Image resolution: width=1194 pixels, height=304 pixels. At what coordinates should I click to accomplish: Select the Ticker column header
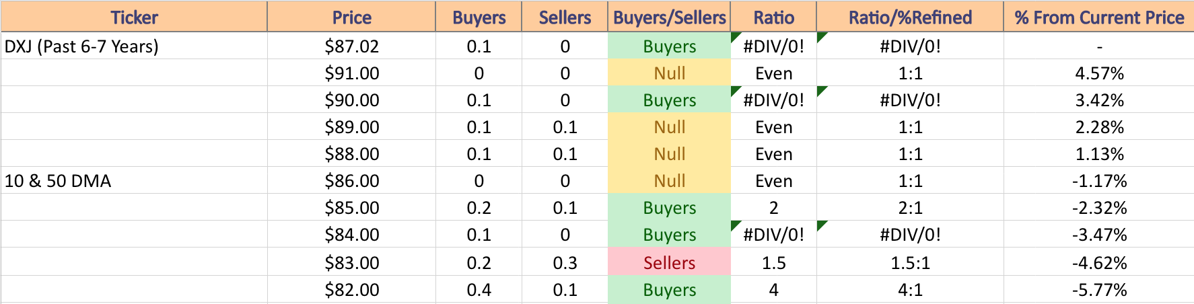(x=134, y=17)
